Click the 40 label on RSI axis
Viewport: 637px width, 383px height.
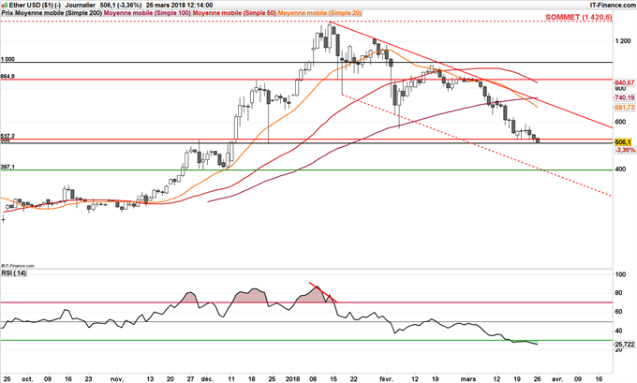619,331
